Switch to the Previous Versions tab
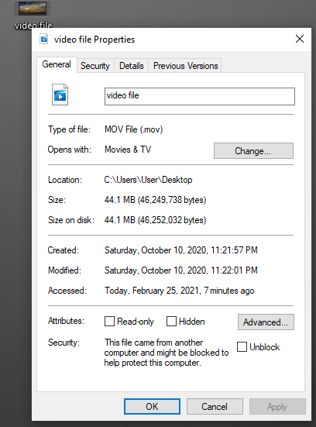This screenshot has width=316, height=427. click(x=185, y=66)
